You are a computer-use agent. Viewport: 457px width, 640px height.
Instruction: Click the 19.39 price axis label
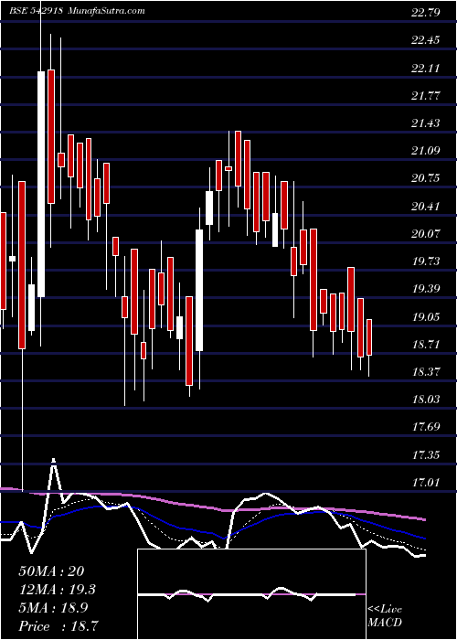pyautogui.click(x=426, y=289)
